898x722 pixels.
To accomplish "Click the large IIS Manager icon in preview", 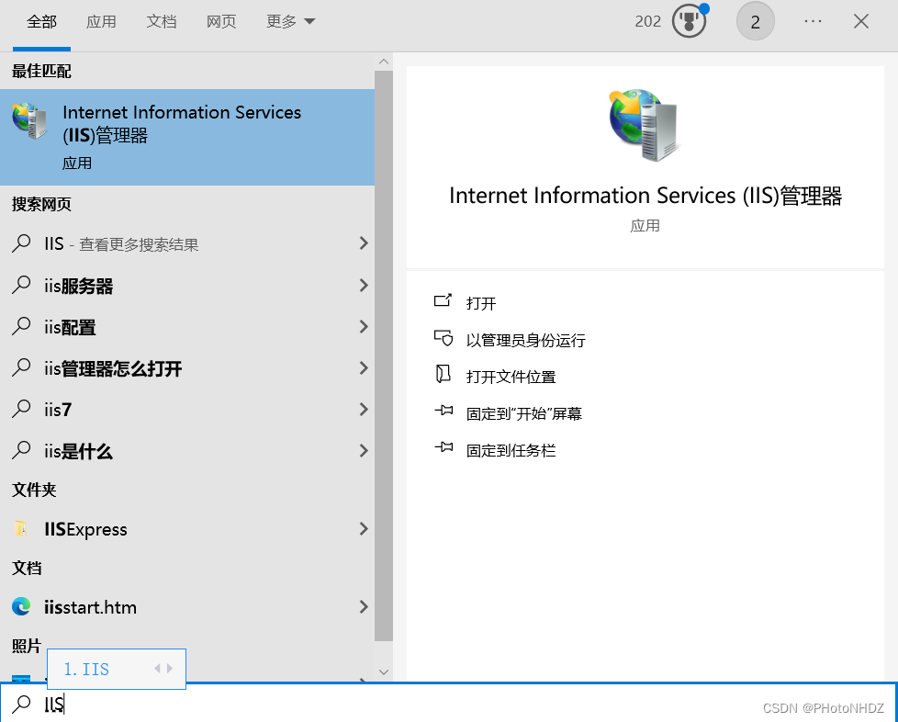I will (645, 124).
